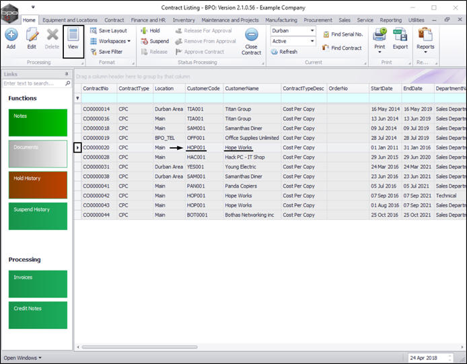This screenshot has width=467, height=364.
Task: Open the Hold History tile
Action: point(38,185)
